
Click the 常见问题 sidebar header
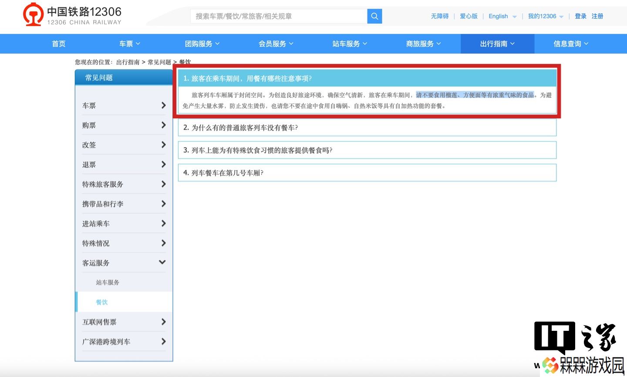click(x=124, y=77)
